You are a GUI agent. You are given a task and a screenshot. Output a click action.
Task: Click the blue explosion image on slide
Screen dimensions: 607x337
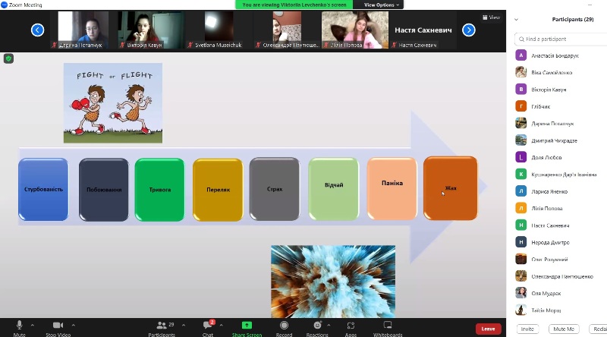point(333,282)
